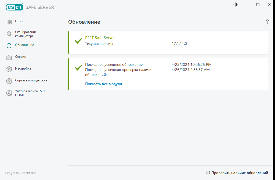Maximize the ESET window
This screenshot has height=180, width=275.
(x=258, y=5)
